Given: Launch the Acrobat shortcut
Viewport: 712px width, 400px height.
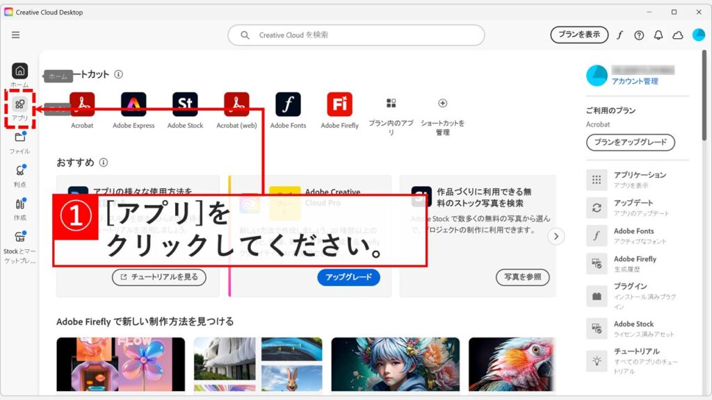Looking at the screenshot, I should click(82, 110).
